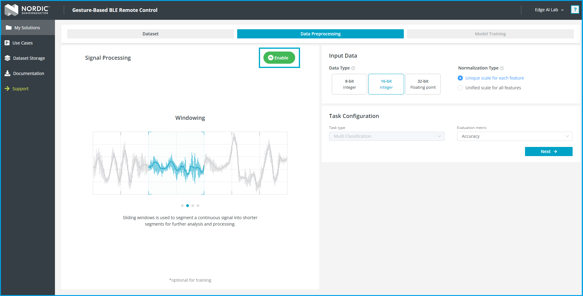Switch to the Dataset tab

click(150, 34)
